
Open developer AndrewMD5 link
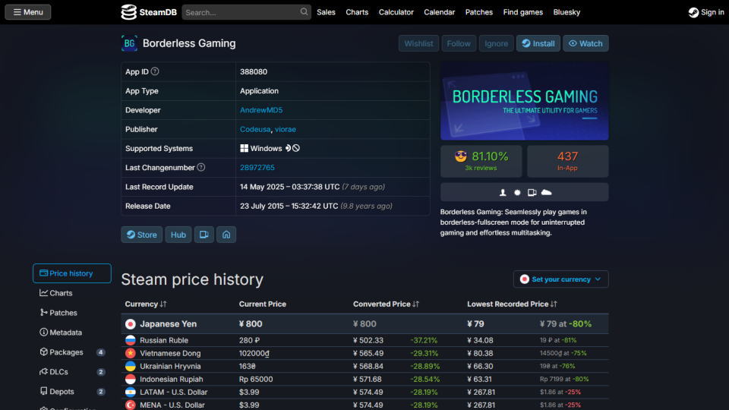261,110
